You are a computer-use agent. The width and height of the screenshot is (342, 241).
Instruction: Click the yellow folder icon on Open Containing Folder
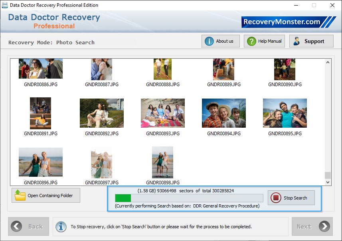pyautogui.click(x=17, y=195)
